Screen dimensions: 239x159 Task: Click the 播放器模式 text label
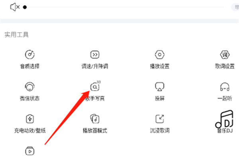point(95,130)
